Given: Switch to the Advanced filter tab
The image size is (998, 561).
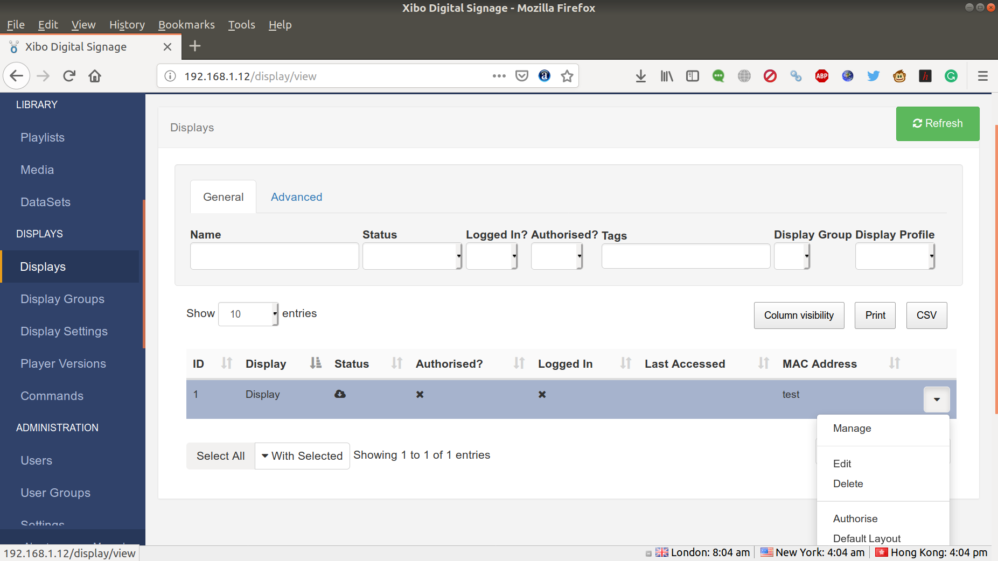Looking at the screenshot, I should [x=296, y=197].
